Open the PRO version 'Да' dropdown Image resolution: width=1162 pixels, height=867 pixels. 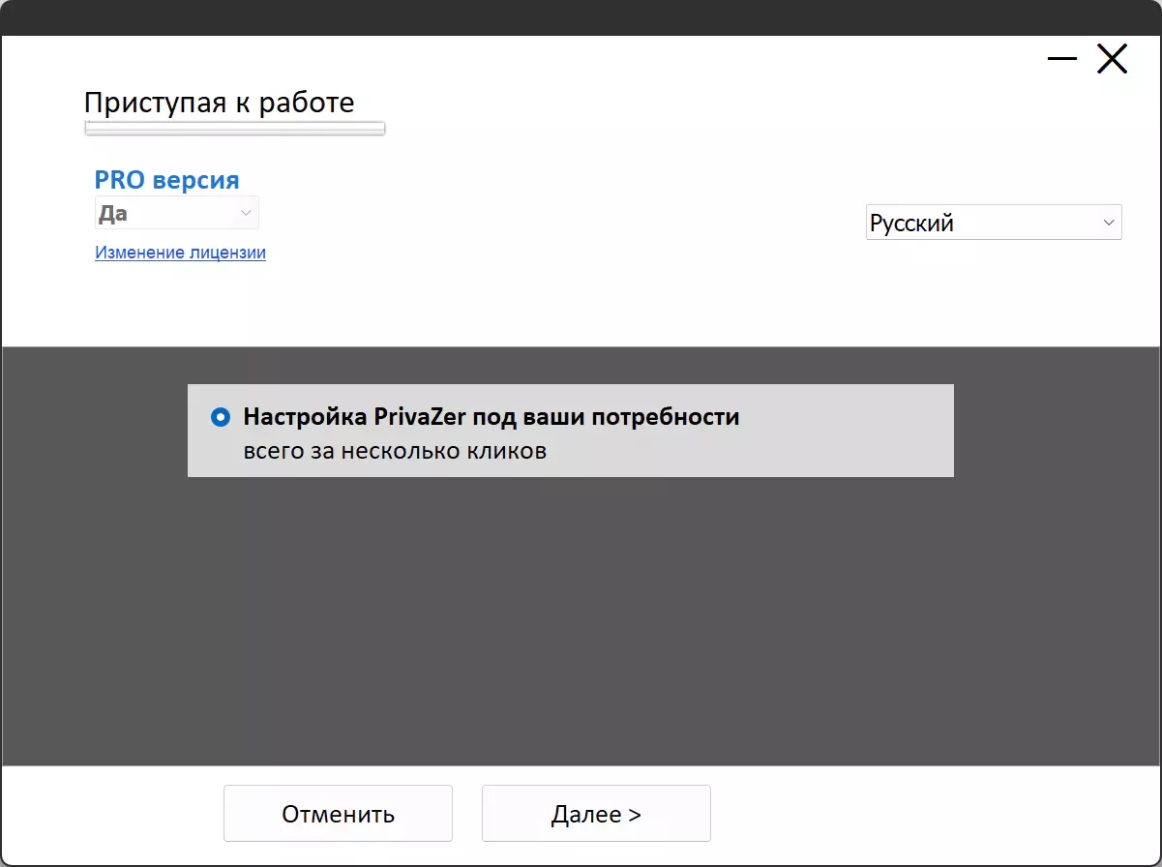pos(177,213)
